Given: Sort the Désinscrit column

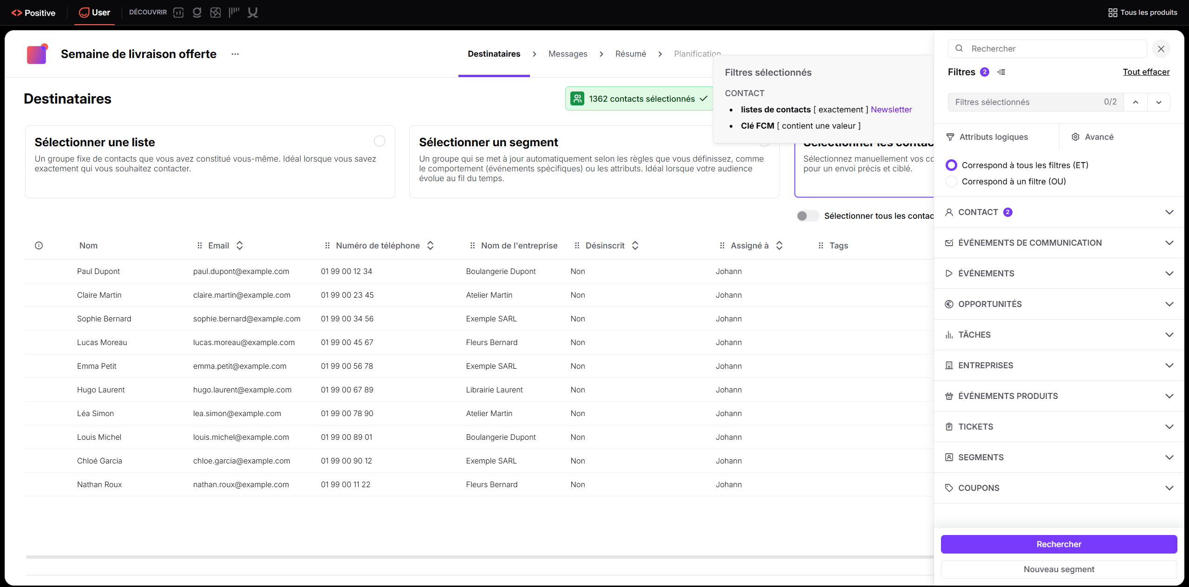Looking at the screenshot, I should pos(635,246).
